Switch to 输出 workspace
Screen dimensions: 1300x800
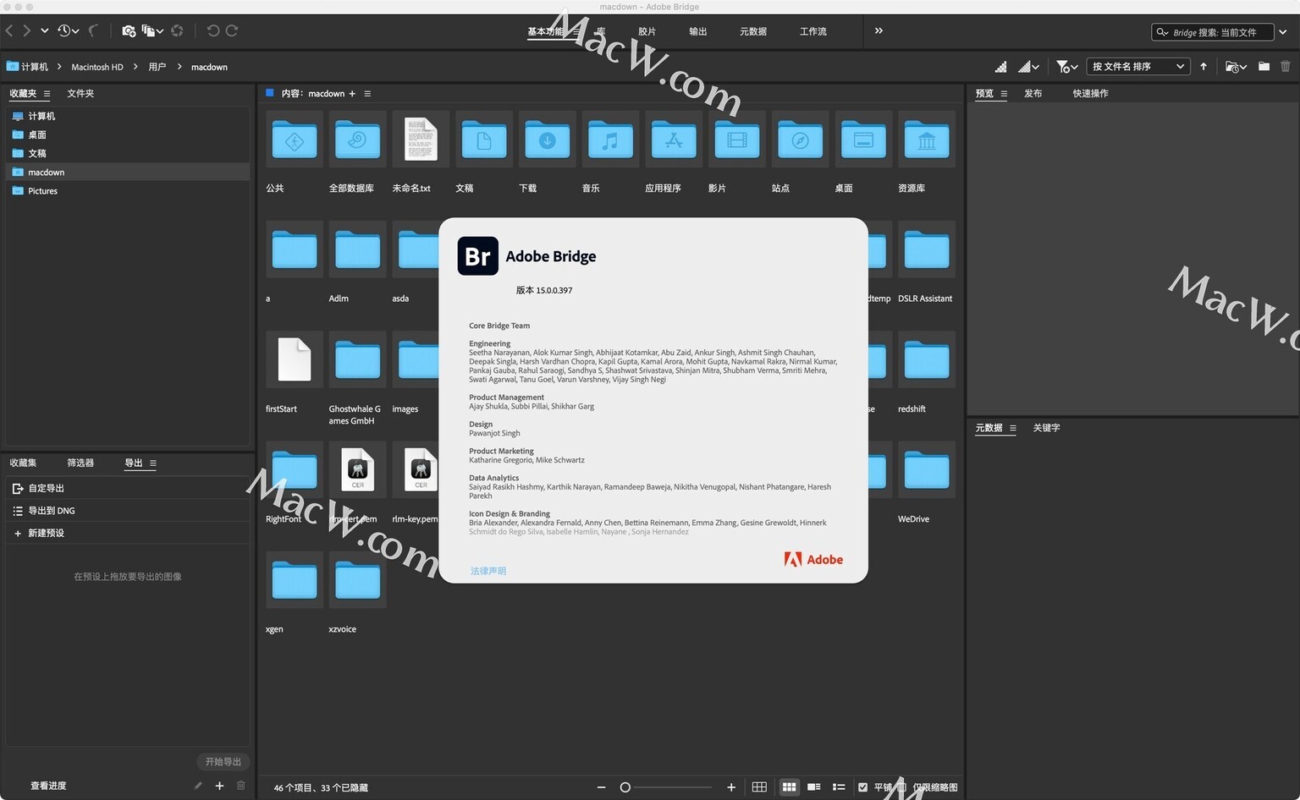[698, 32]
